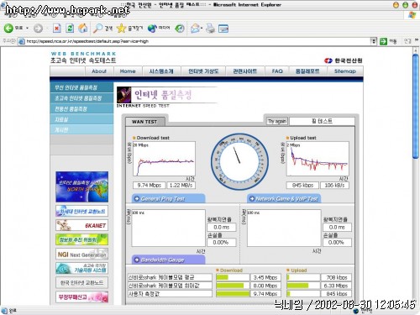
Task: Click the Forward navigation arrow
Action: pos(38,28)
